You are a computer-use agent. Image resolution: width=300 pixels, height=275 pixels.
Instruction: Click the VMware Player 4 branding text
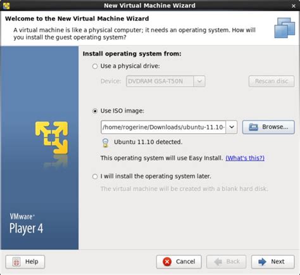pyautogui.click(x=26, y=224)
